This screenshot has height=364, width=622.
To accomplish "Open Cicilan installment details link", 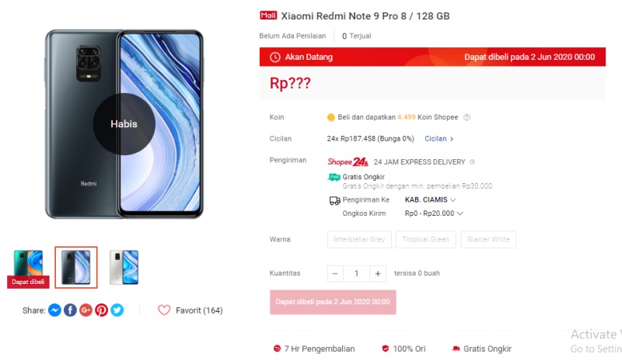I will click(x=439, y=139).
